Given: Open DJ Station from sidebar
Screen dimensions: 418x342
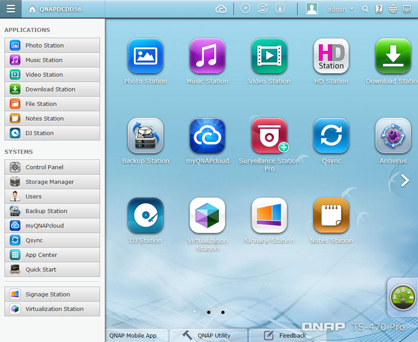Looking at the screenshot, I should pos(52,133).
